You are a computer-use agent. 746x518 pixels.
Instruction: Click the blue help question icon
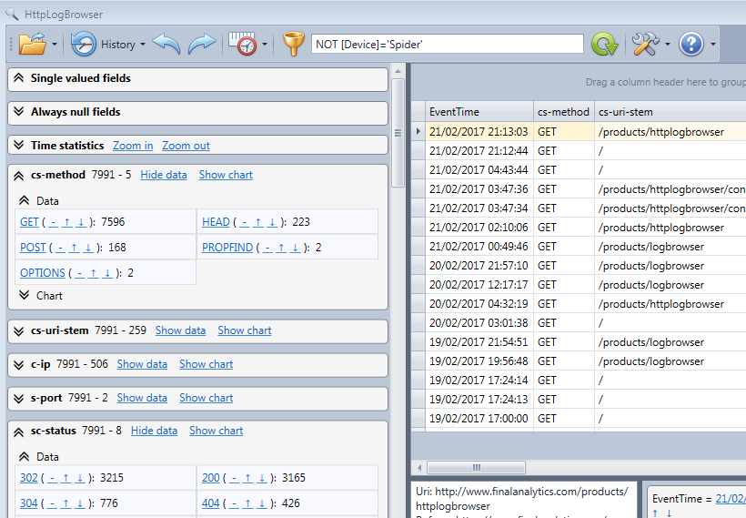click(x=691, y=44)
